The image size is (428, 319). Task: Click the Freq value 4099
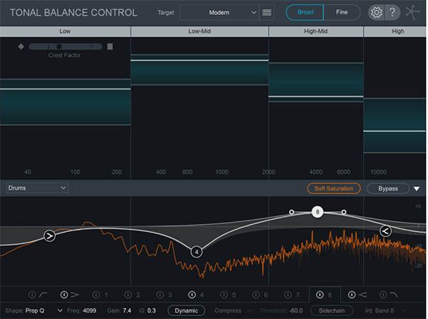click(x=89, y=310)
